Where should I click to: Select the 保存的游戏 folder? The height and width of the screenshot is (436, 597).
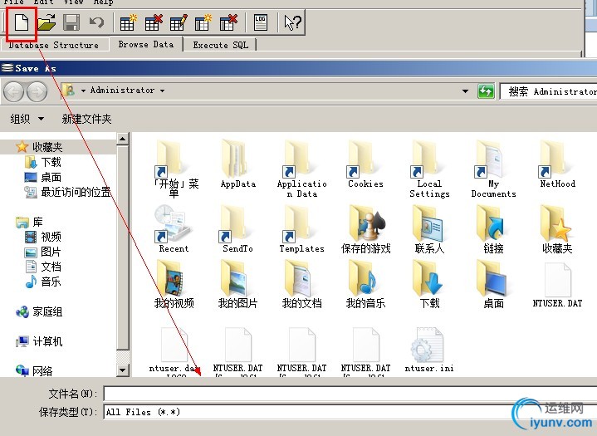tap(365, 228)
